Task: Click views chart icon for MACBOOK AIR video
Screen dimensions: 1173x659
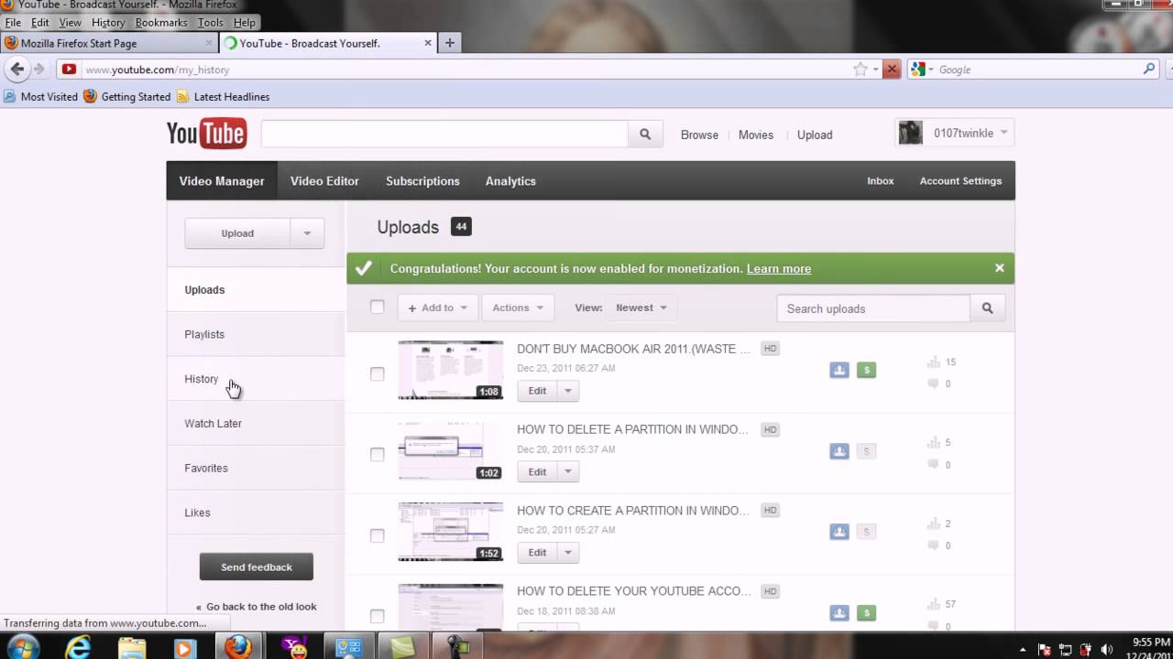Action: (933, 362)
